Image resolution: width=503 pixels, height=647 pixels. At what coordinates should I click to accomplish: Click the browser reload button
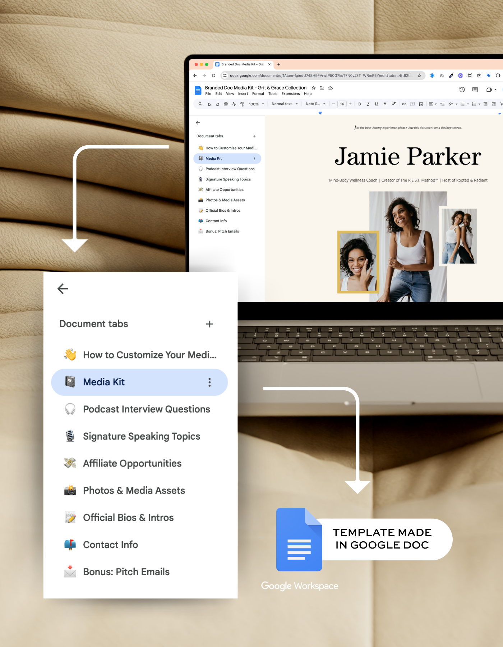214,75
